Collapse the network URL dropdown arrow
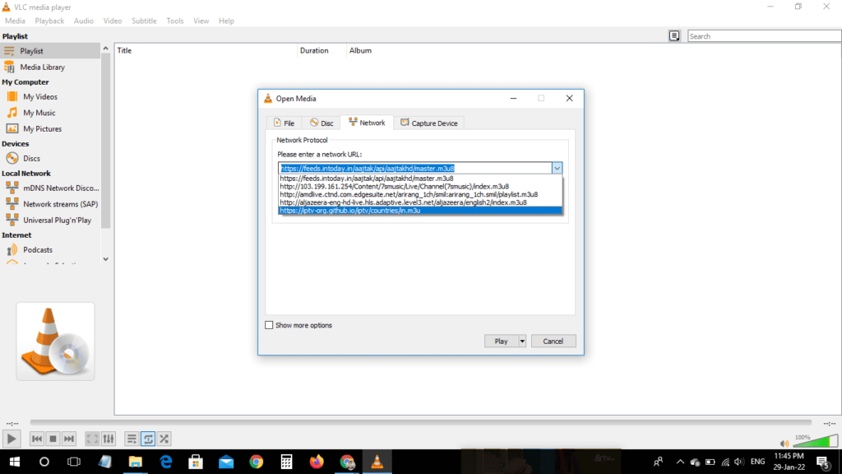The height and width of the screenshot is (474, 842). point(557,168)
